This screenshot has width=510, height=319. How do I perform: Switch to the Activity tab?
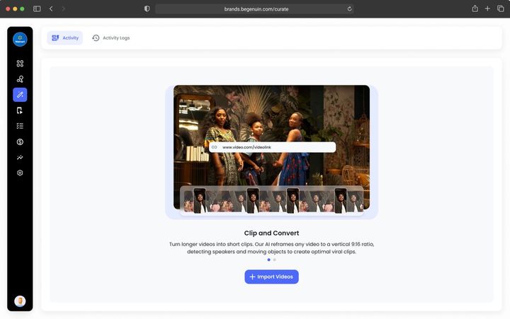(65, 38)
